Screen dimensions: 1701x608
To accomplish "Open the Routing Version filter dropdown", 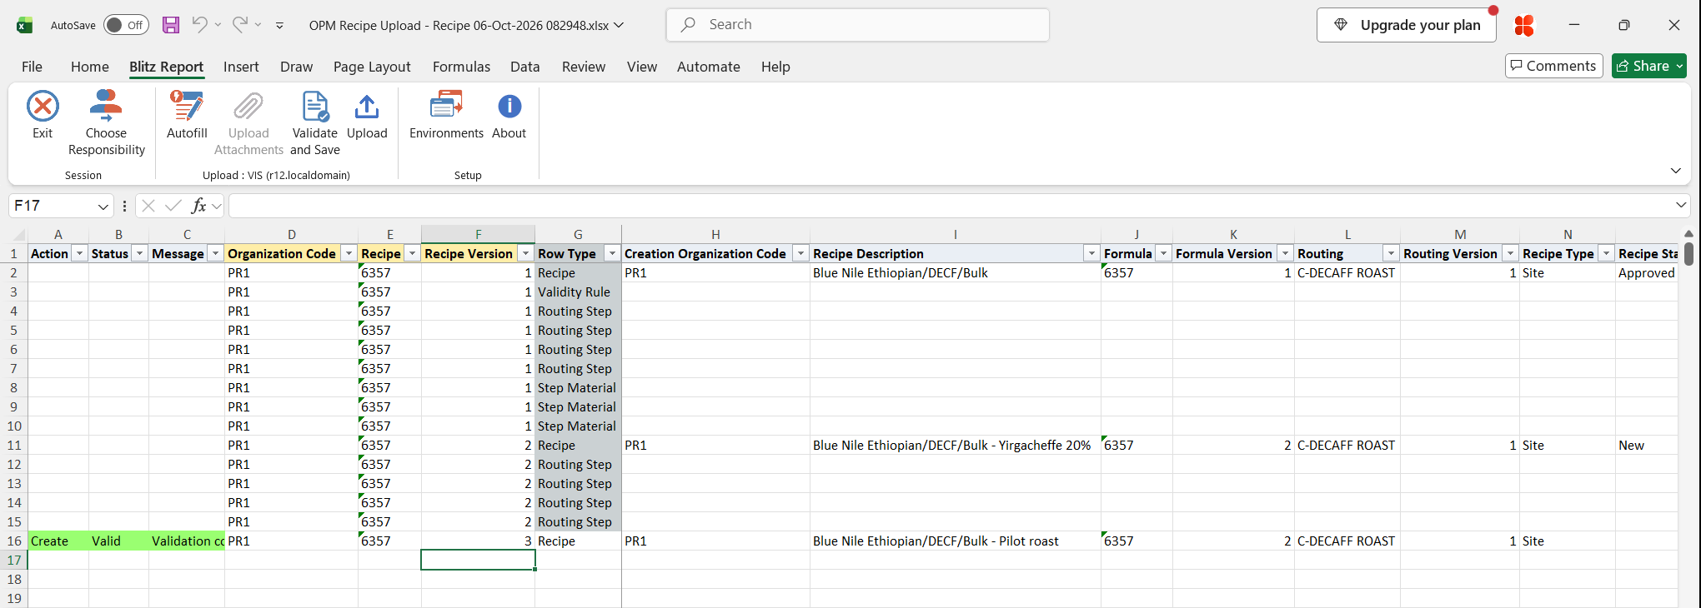I will (1510, 254).
